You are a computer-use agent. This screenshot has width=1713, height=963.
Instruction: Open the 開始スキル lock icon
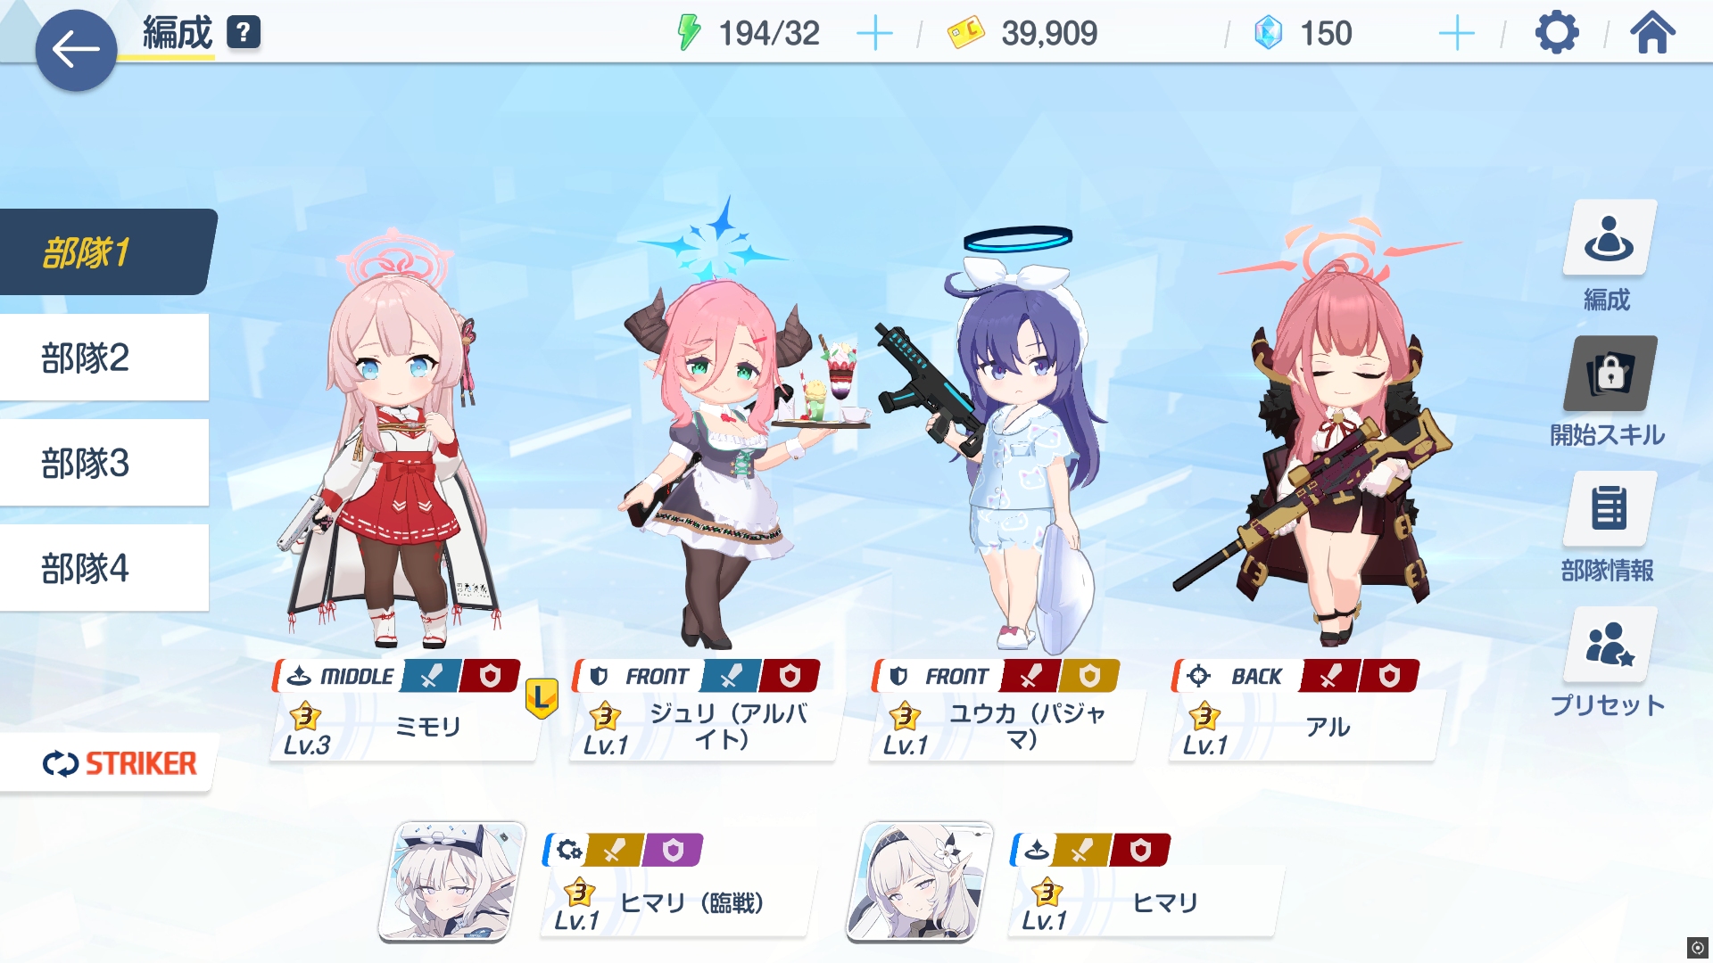1610,374
